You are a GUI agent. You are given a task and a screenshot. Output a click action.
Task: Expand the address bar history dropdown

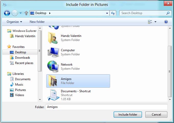pyautogui.click(x=107, y=13)
